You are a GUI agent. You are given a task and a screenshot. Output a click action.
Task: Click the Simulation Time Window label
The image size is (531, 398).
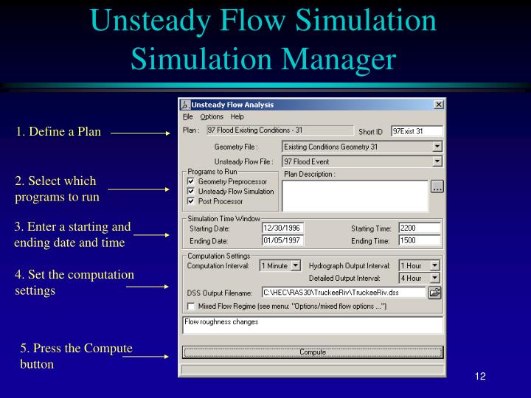pyautogui.click(x=224, y=219)
